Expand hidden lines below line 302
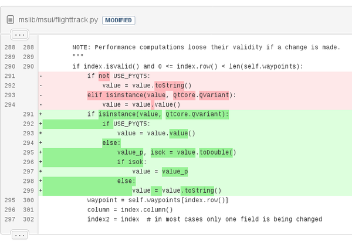The image size is (352, 242). pos(20,236)
